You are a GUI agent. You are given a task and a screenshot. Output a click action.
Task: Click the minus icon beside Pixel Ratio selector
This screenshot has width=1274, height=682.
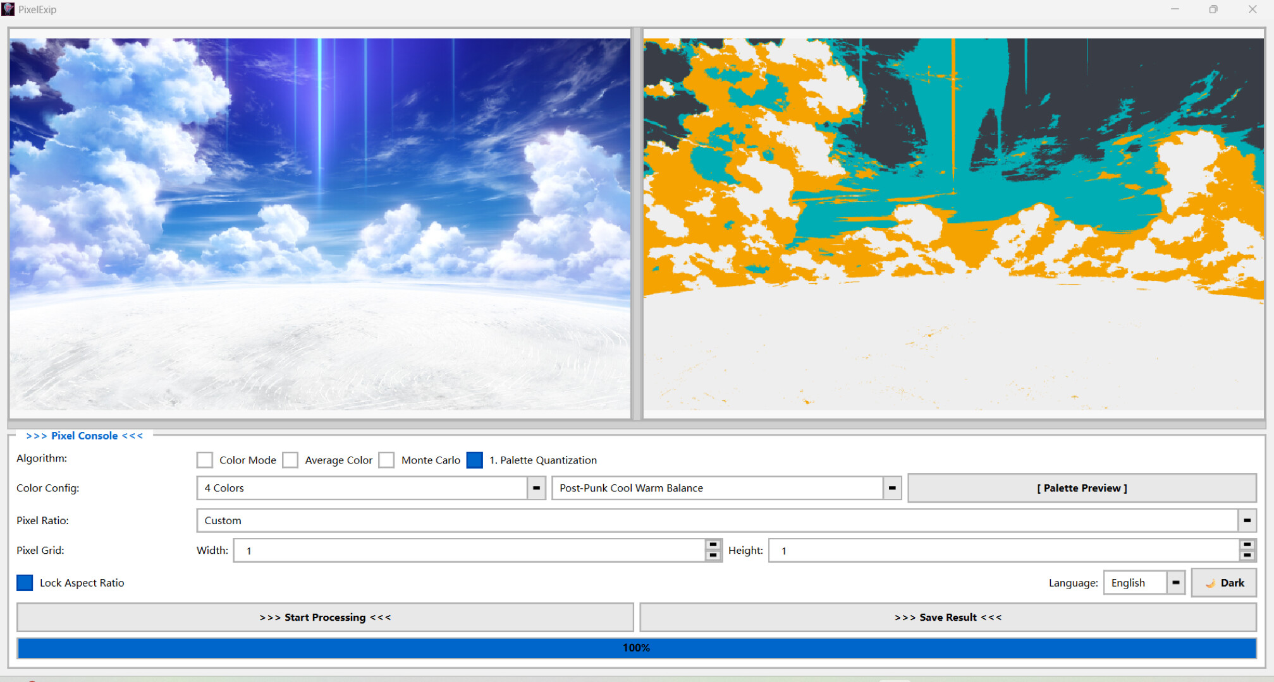pyautogui.click(x=1247, y=520)
